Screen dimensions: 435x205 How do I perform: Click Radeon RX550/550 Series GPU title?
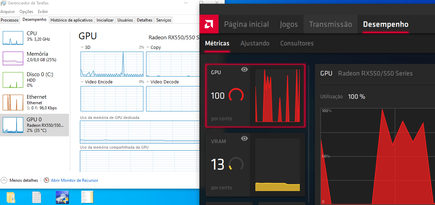click(375, 73)
